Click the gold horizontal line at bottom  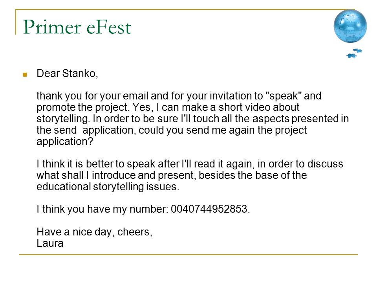[x=188, y=254]
